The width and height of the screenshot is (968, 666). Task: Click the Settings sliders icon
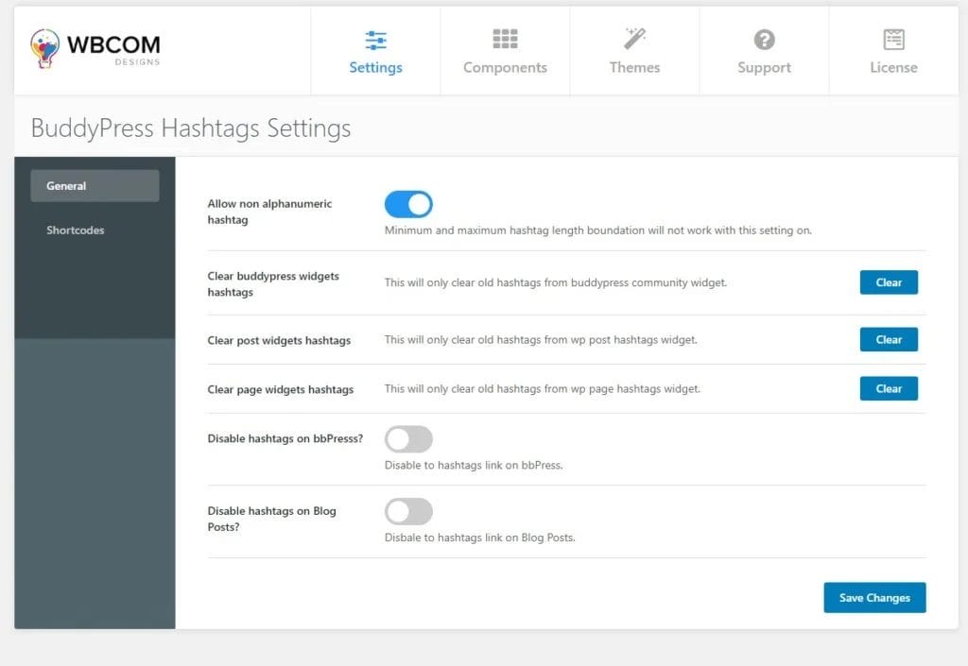pyautogui.click(x=375, y=40)
